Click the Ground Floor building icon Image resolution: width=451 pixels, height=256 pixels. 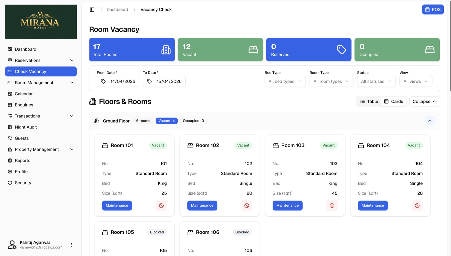click(97, 121)
